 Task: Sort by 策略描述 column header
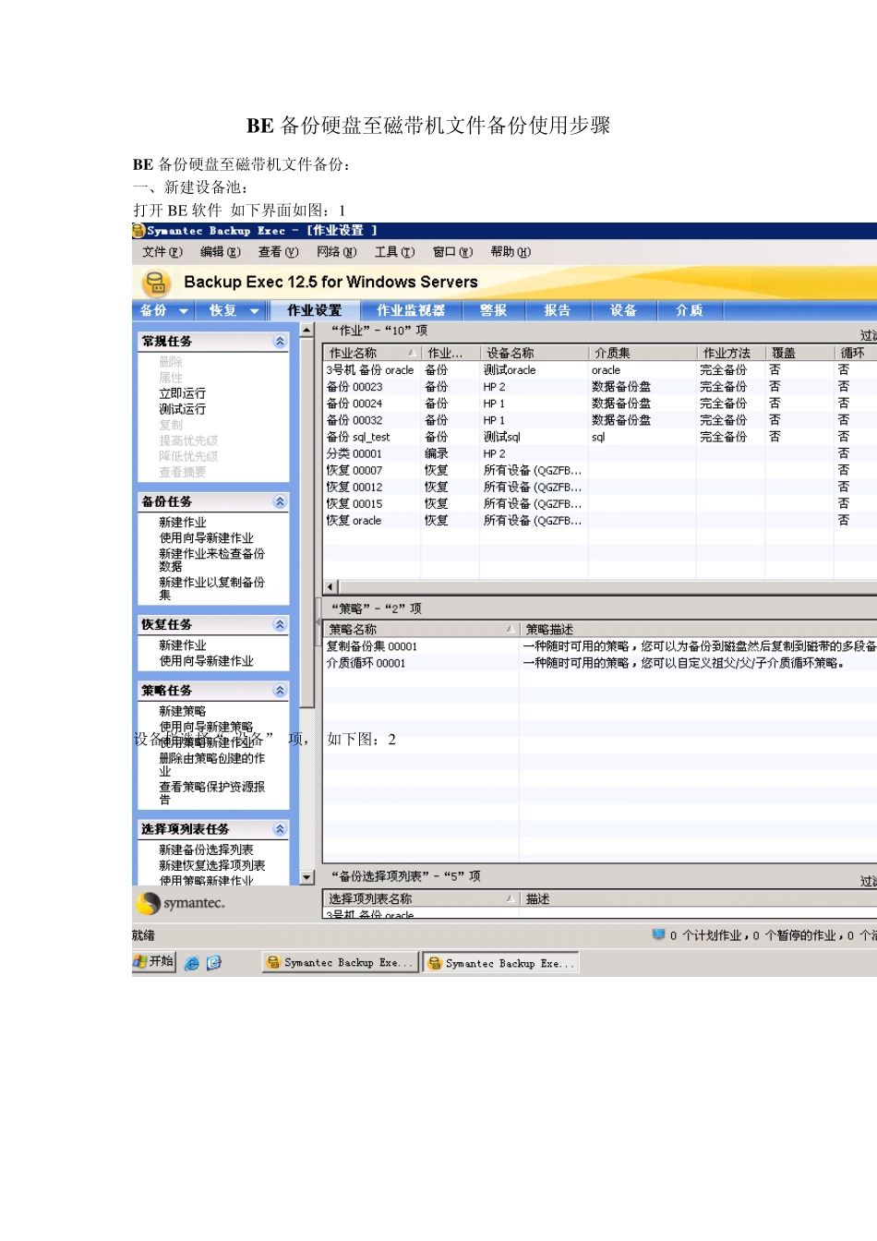click(698, 629)
